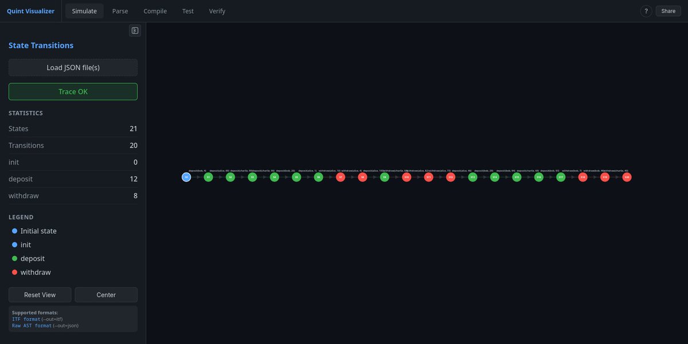688x344 pixels.
Task: Select green state node S1
Action: pyautogui.click(x=208, y=177)
